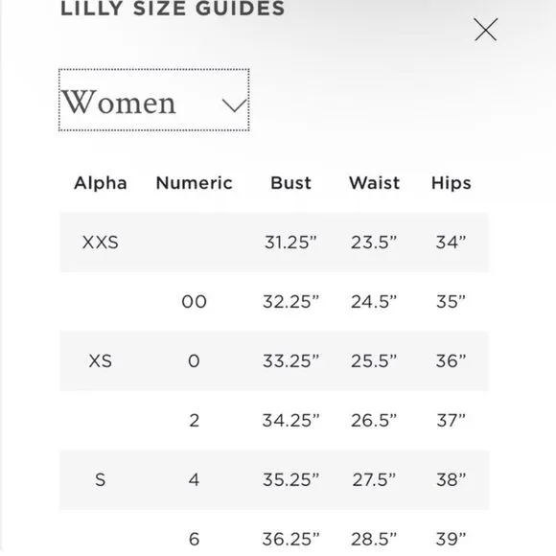Open the Women category dropdown
Image resolution: width=556 pixels, height=556 pixels.
154,101
